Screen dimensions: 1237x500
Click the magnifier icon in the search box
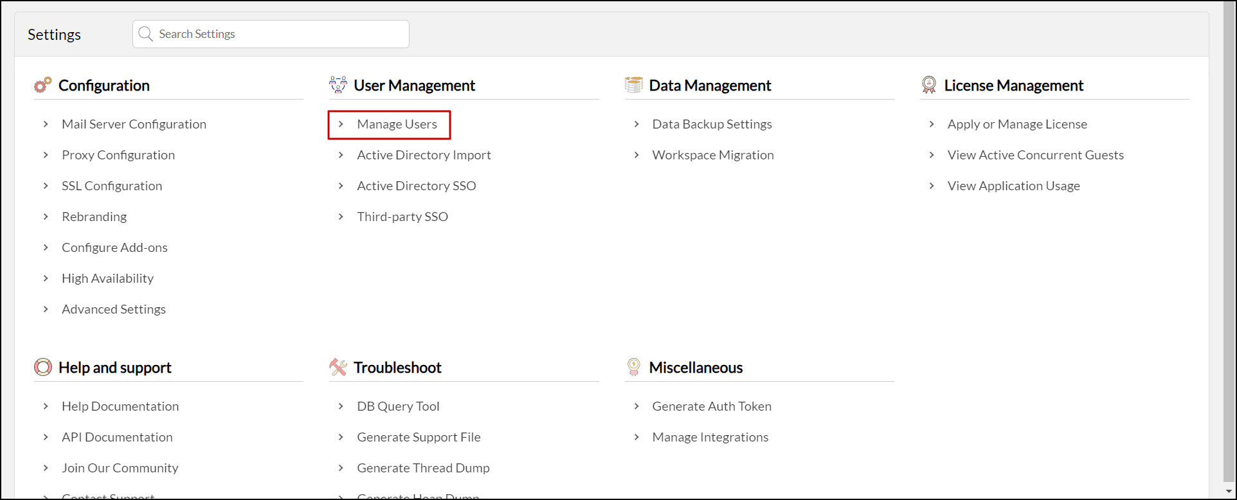coord(146,34)
